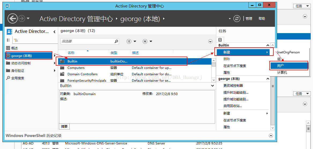
Task: Collapse the Active Directory navigation pane
Action: [54, 32]
